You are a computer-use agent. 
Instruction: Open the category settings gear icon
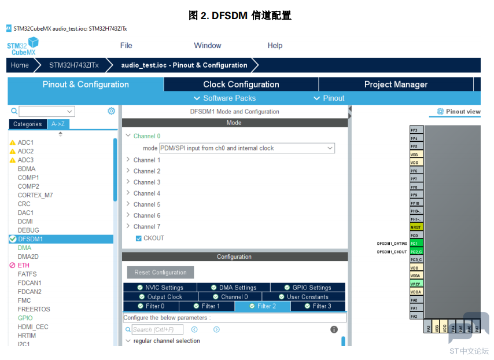click(x=111, y=111)
